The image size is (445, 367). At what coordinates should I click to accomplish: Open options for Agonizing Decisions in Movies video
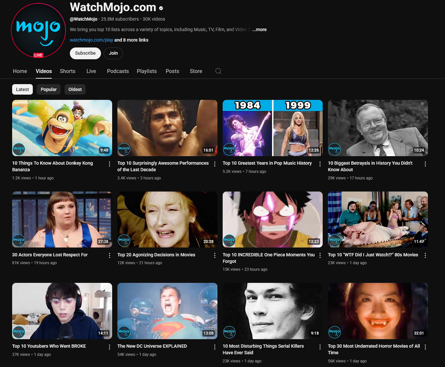point(215,255)
